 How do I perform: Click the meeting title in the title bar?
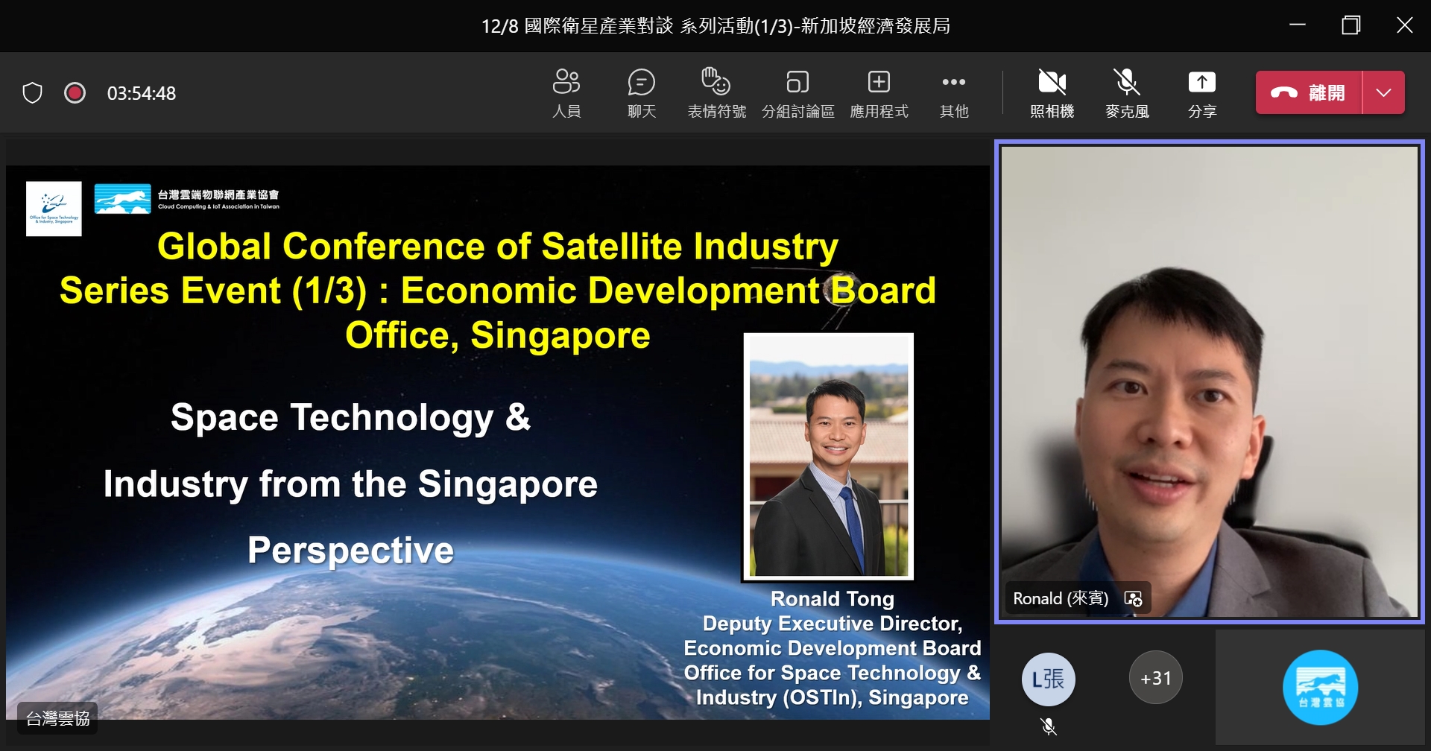tap(715, 26)
